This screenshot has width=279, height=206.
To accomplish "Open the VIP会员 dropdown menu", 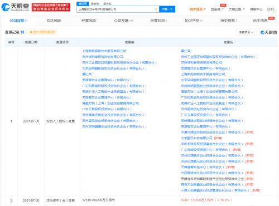I will 198,9.
